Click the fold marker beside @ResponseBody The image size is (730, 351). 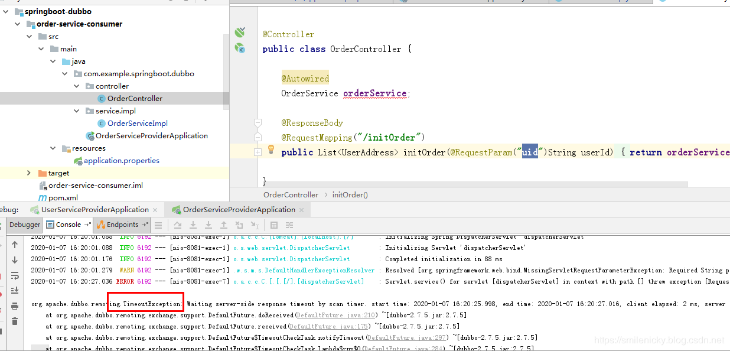tap(258, 123)
